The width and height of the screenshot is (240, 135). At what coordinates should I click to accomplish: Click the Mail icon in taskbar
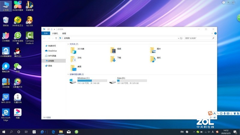click(69, 132)
